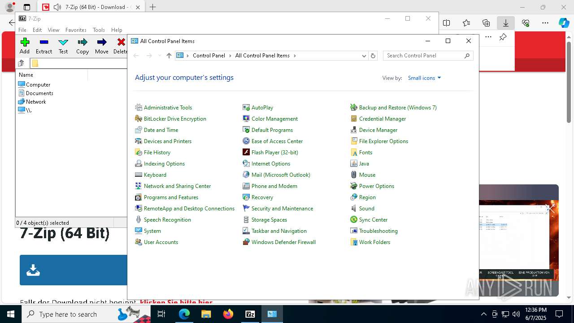Click the Search Control Panel field

428,56
